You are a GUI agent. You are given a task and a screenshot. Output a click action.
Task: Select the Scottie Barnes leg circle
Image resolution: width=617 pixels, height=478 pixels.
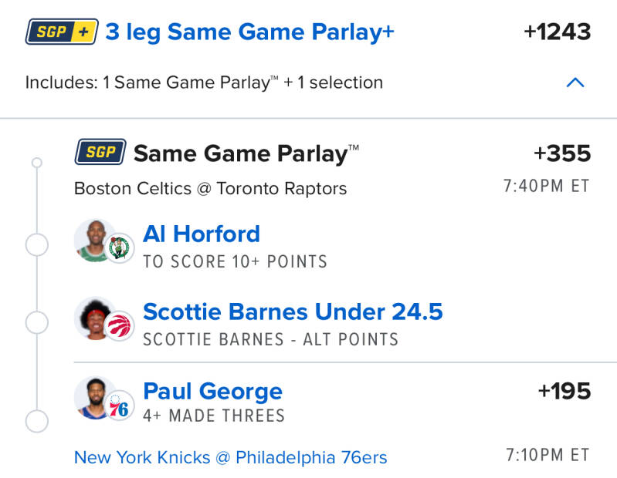click(x=37, y=322)
